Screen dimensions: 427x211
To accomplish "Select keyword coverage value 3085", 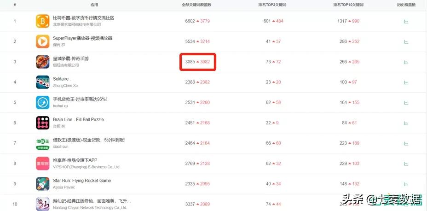I will [190, 62].
